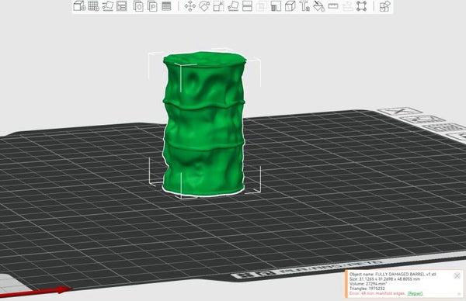Select the Rotate tool
Viewport: 466px width, 301px height.
click(204, 6)
